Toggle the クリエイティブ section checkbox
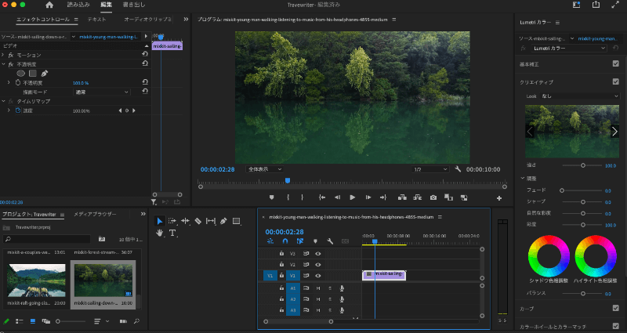 coord(615,81)
